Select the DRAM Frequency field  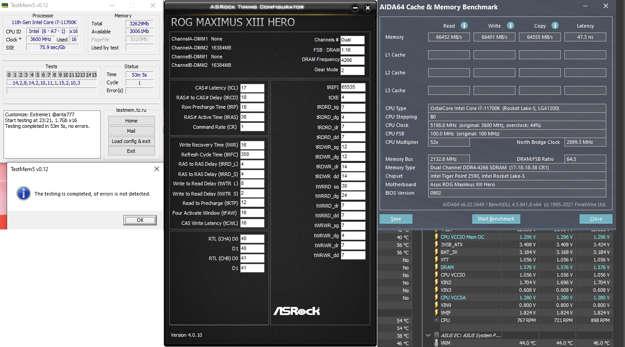coord(352,61)
